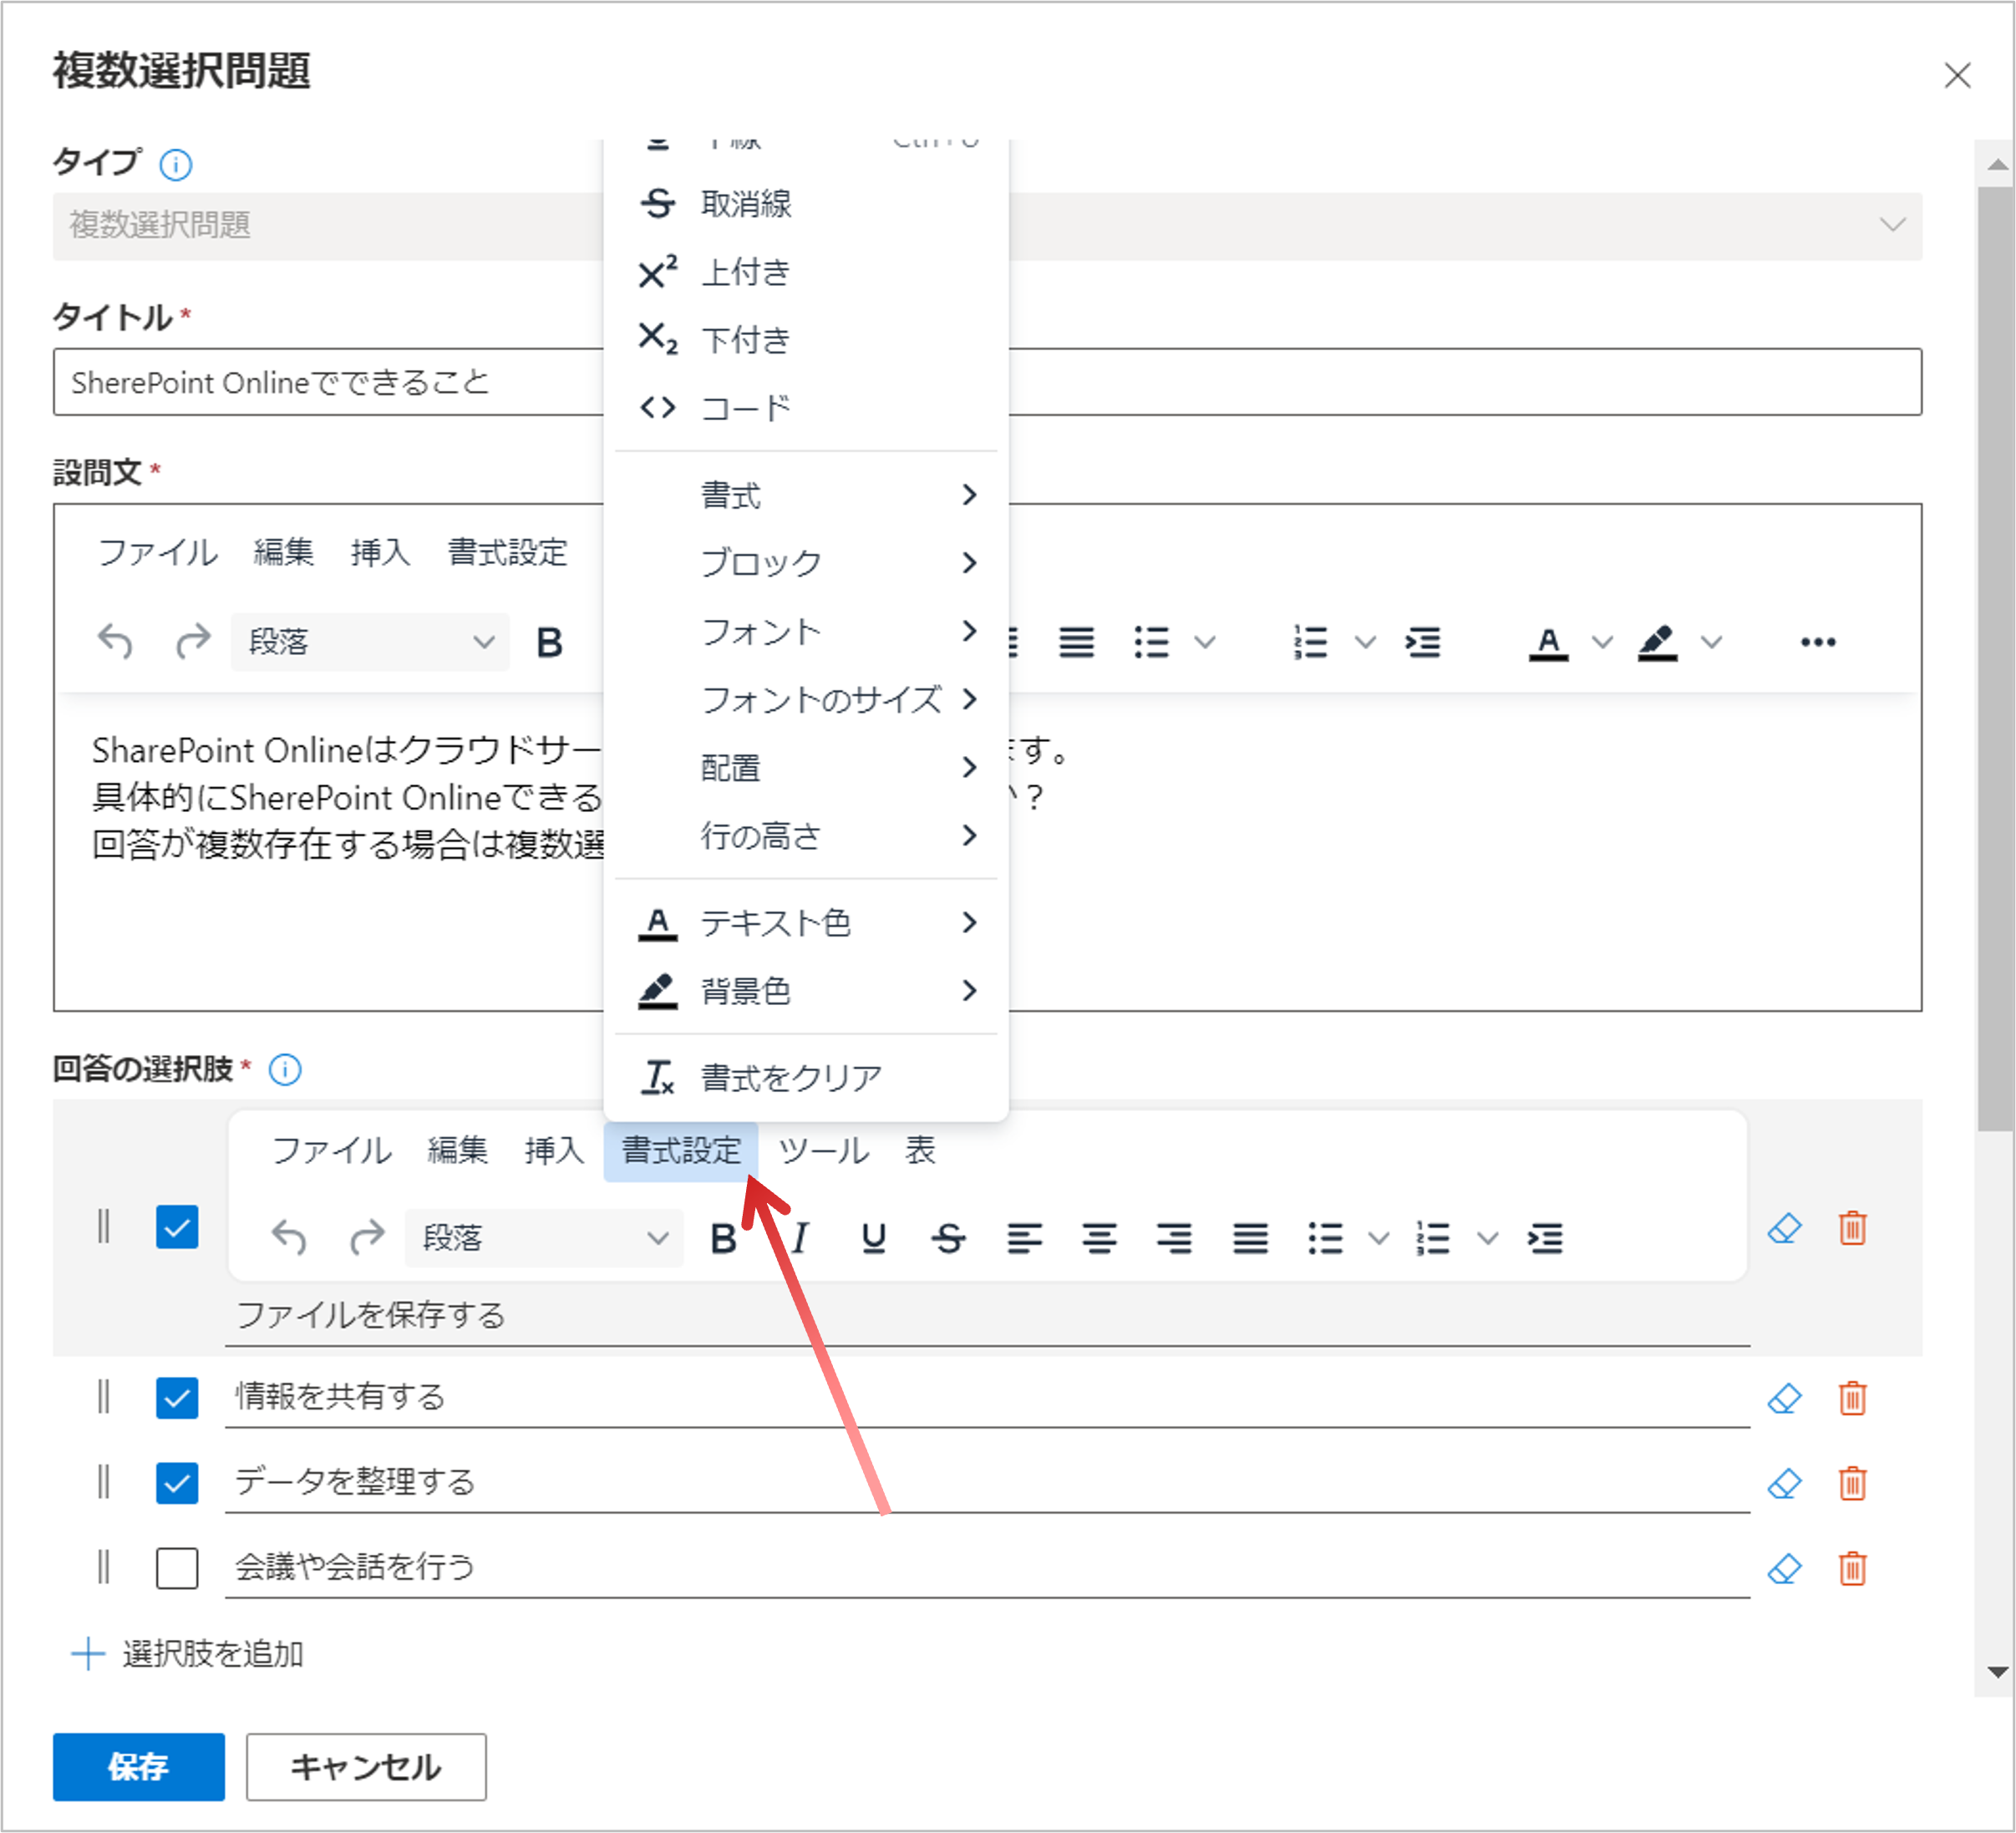This screenshot has height=1833, width=2016.
Task: Toggle underline in answer editor
Action: [x=873, y=1239]
